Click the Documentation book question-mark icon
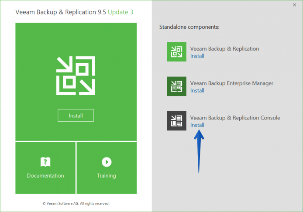This screenshot has height=212, width=303. click(45, 162)
